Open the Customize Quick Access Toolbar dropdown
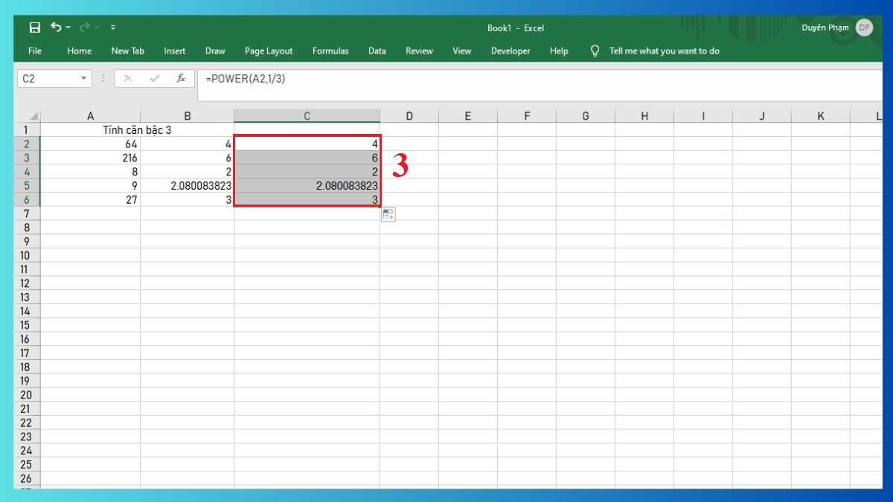This screenshot has height=502, width=893. pyautogui.click(x=113, y=27)
